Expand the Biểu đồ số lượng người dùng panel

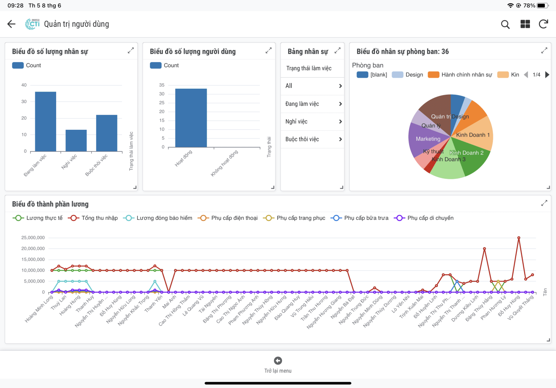(x=269, y=51)
